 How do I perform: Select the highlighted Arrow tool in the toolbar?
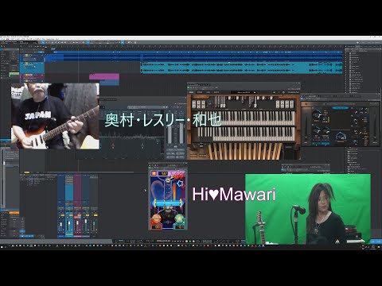click(x=43, y=42)
